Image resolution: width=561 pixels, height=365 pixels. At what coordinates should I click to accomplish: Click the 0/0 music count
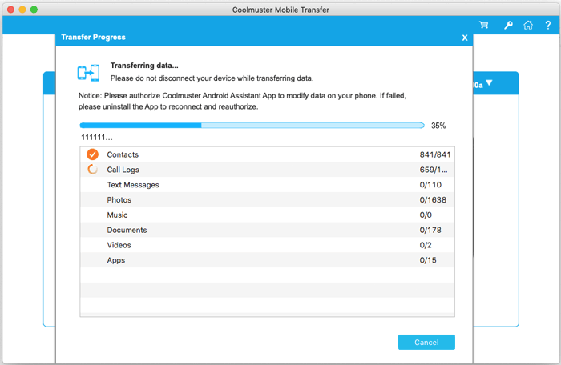pyautogui.click(x=426, y=215)
